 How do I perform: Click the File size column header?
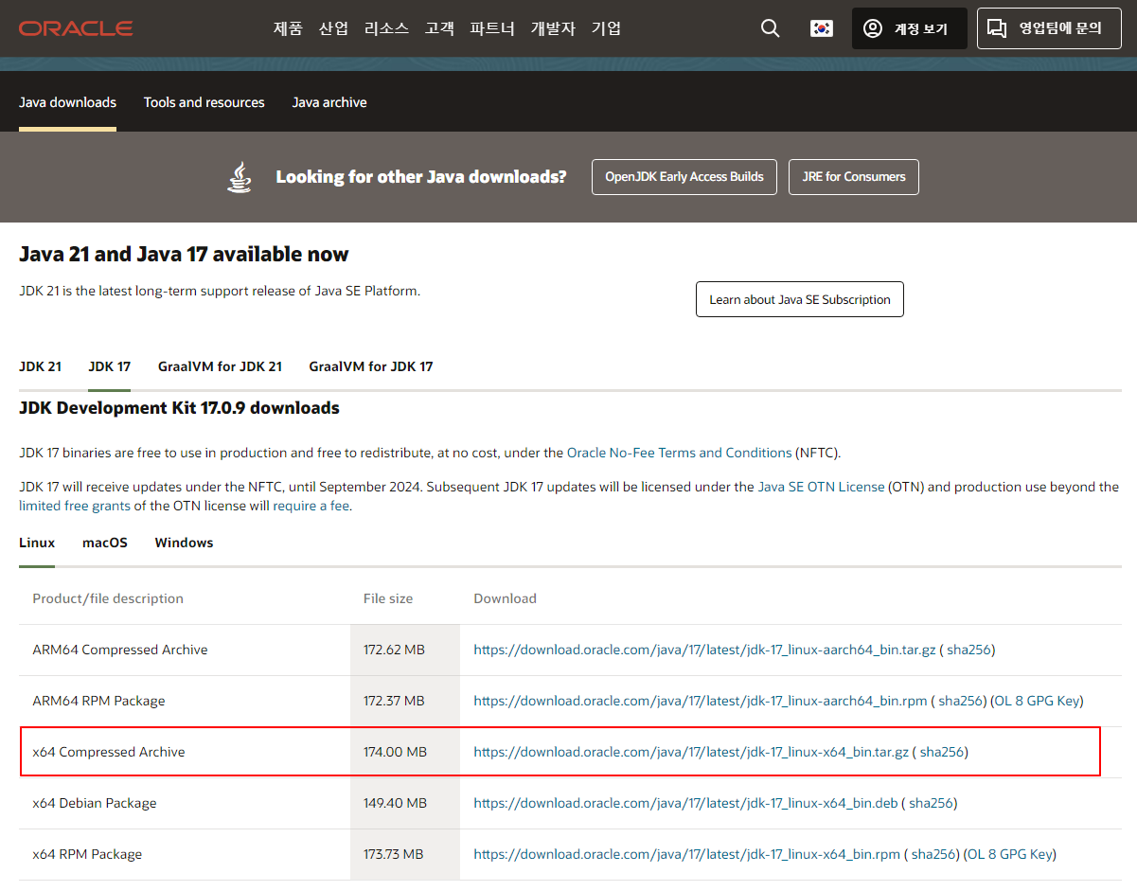tap(388, 598)
